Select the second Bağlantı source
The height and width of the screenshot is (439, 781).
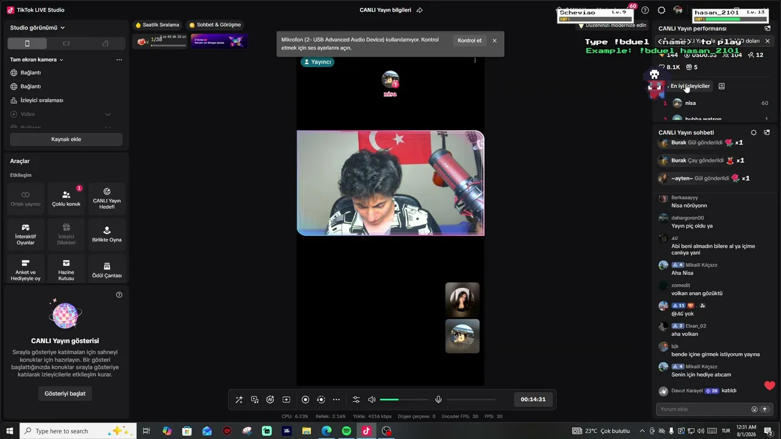[66, 87]
